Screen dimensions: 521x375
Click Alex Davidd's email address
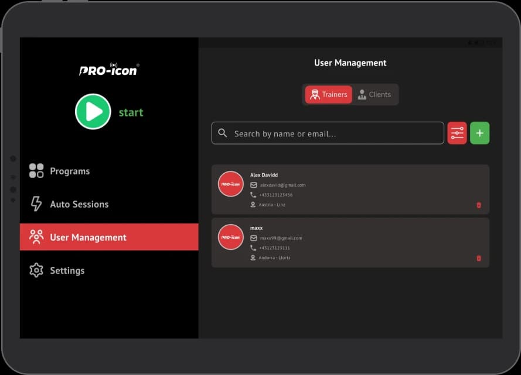point(282,185)
